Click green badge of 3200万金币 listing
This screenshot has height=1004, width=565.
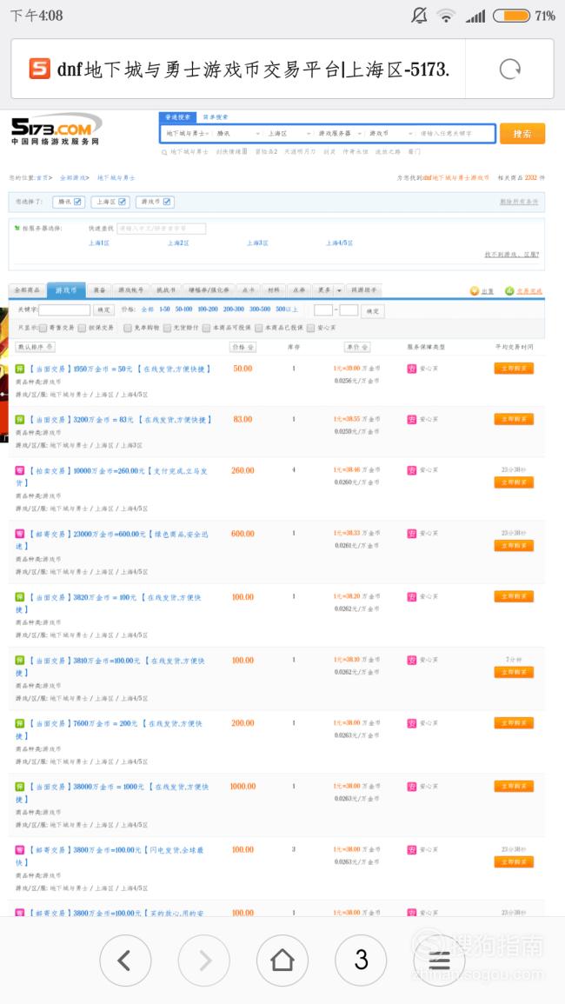tap(20, 419)
